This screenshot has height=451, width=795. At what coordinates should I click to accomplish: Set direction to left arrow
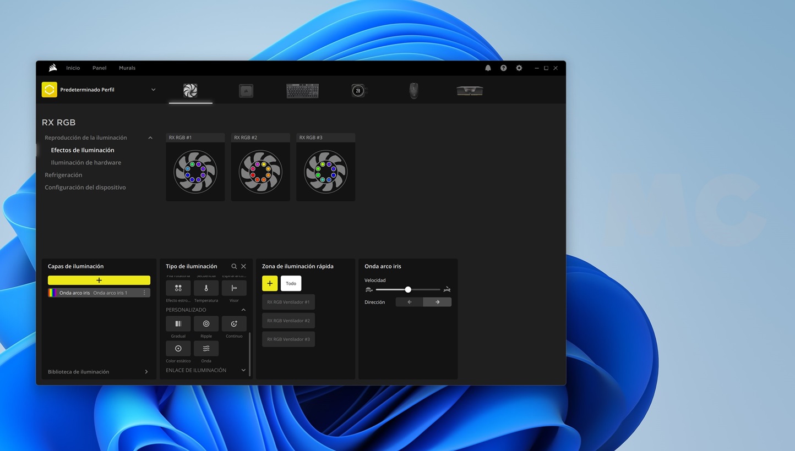410,302
